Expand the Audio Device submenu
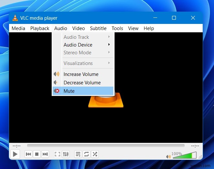 tap(83, 45)
